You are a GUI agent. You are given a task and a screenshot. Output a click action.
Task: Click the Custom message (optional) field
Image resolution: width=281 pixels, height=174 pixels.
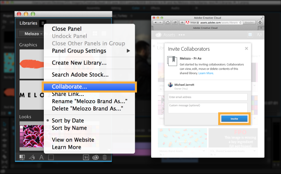[208, 108]
